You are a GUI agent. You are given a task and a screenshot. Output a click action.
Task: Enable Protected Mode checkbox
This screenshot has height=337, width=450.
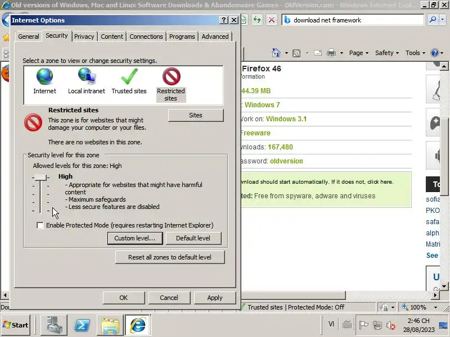(40, 225)
